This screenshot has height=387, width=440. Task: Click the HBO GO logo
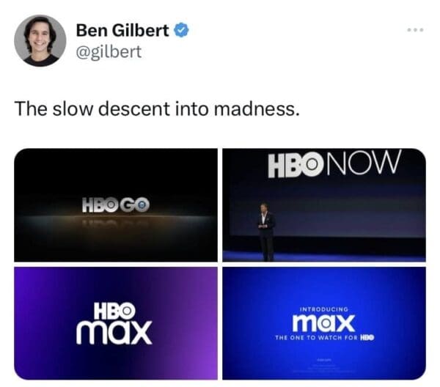pos(116,204)
